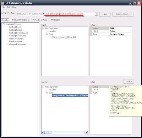The image size is (142, 138).
Task: Collapse the Output GetEmployees node
Action: click(43, 87)
